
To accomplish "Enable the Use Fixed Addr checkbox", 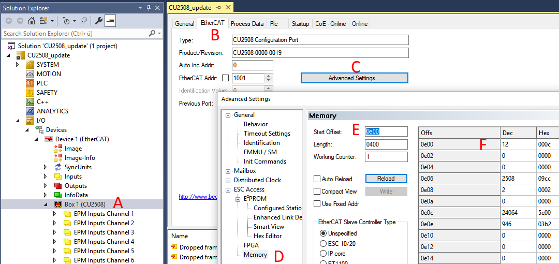I will point(317,204).
